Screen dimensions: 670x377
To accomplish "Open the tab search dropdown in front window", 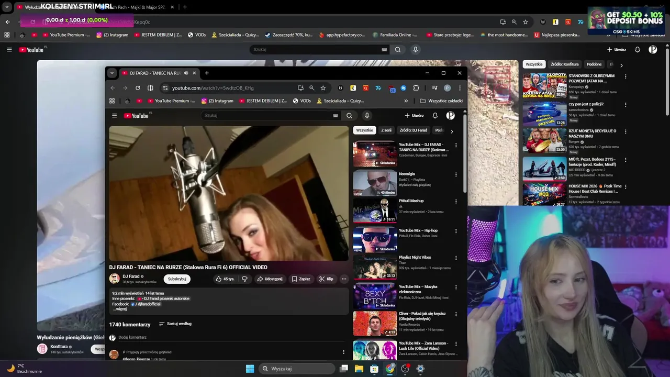I will tap(111, 73).
